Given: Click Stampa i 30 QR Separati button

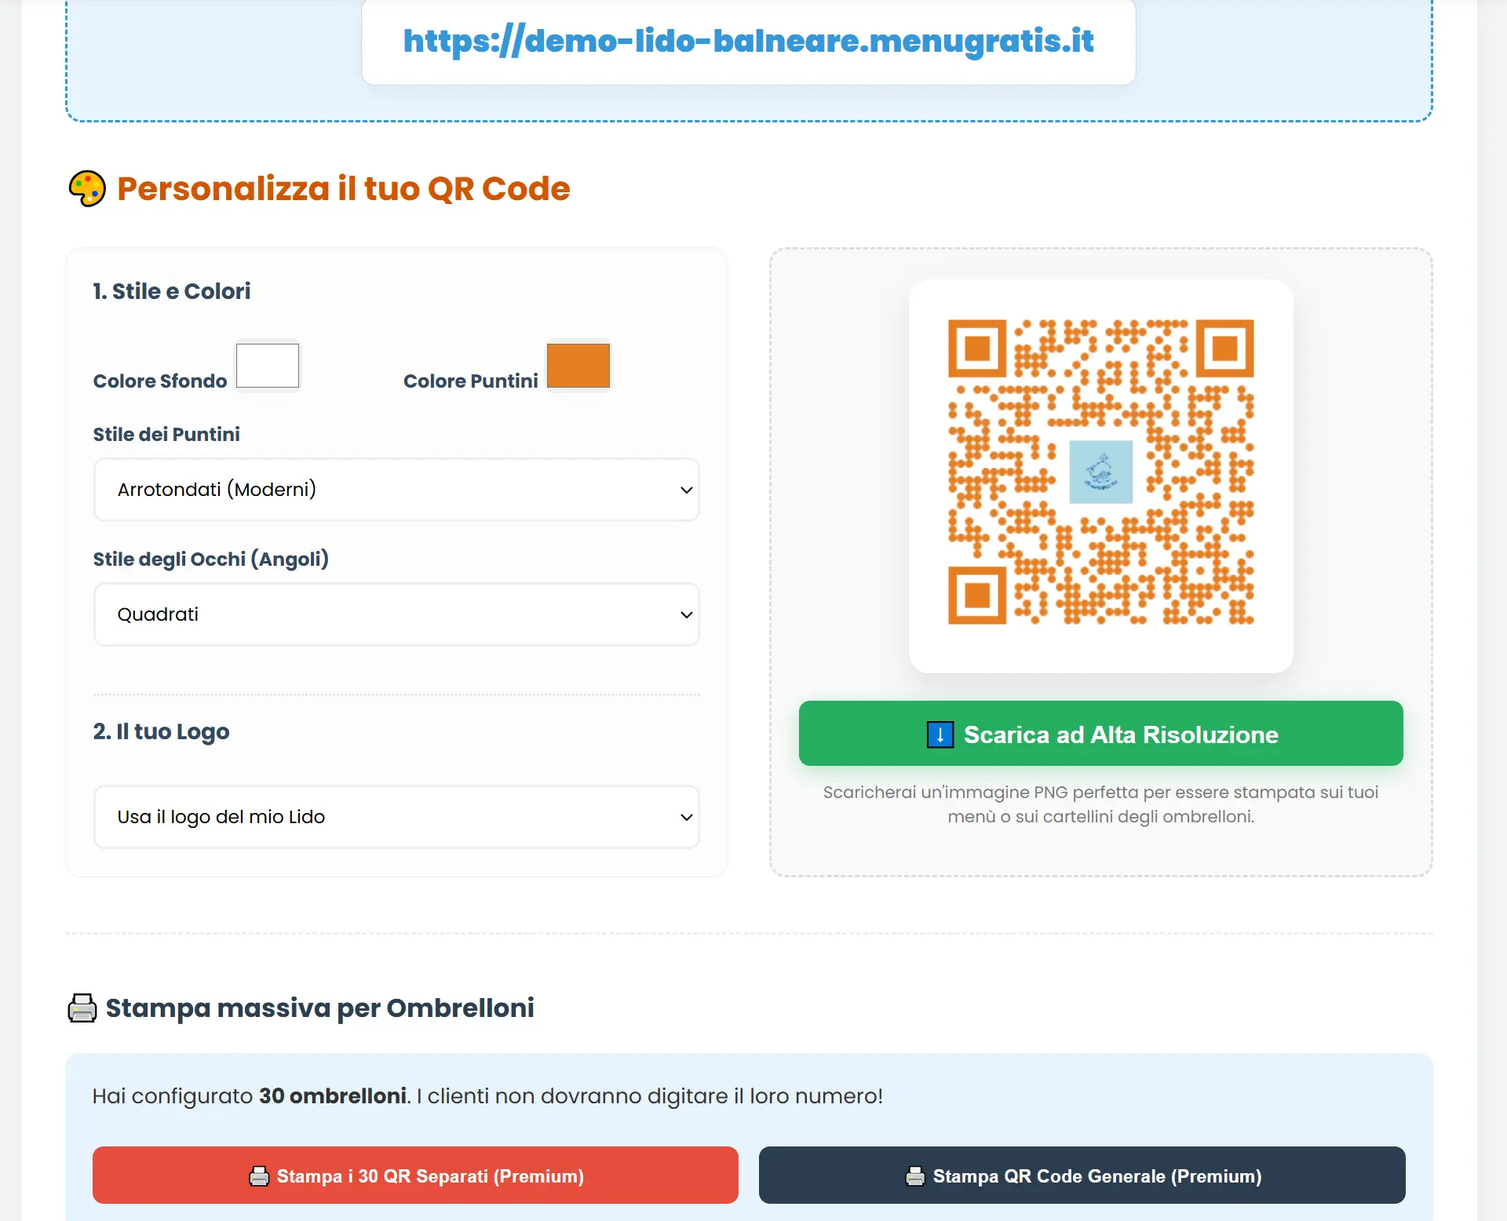Looking at the screenshot, I should click(x=415, y=1175).
